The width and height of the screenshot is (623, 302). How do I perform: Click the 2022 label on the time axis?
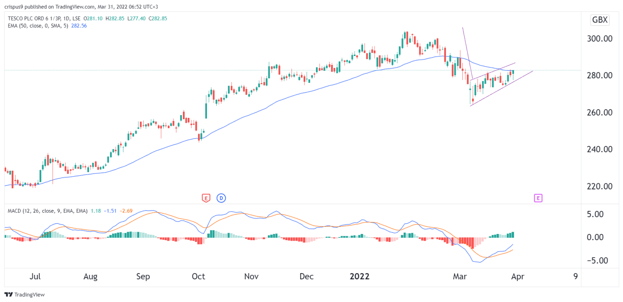(x=360, y=276)
